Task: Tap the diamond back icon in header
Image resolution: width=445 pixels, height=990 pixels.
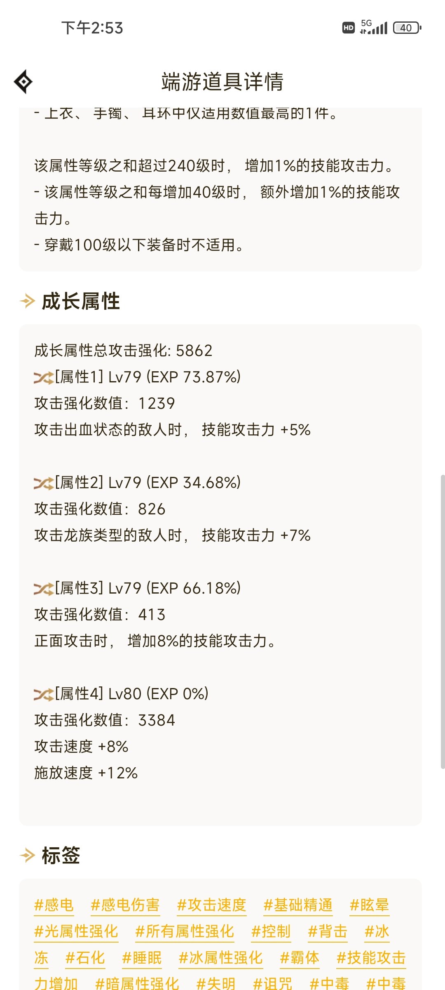Action: click(x=23, y=82)
